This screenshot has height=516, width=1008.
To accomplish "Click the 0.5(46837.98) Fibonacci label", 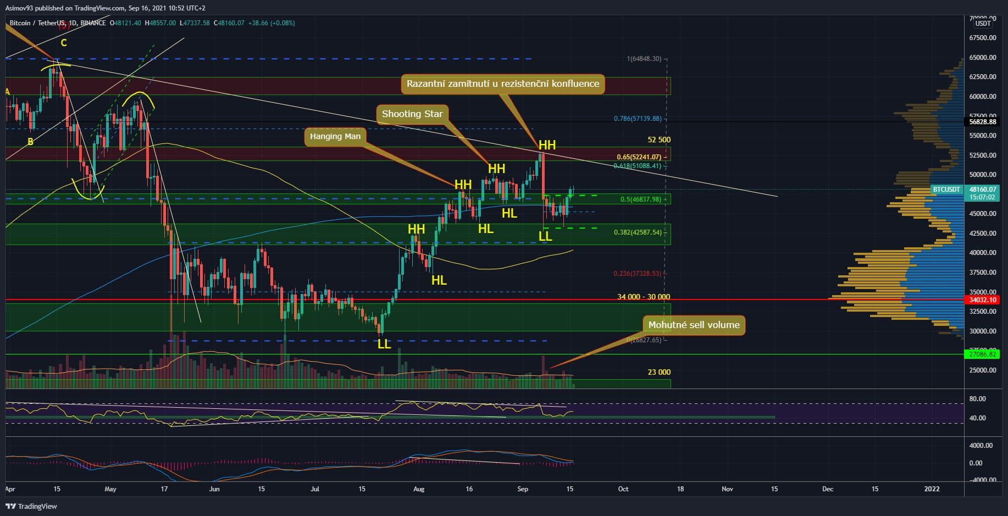I will click(x=640, y=199).
